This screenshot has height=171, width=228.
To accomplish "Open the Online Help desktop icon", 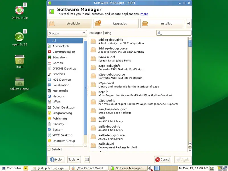I will (x=20, y=11).
